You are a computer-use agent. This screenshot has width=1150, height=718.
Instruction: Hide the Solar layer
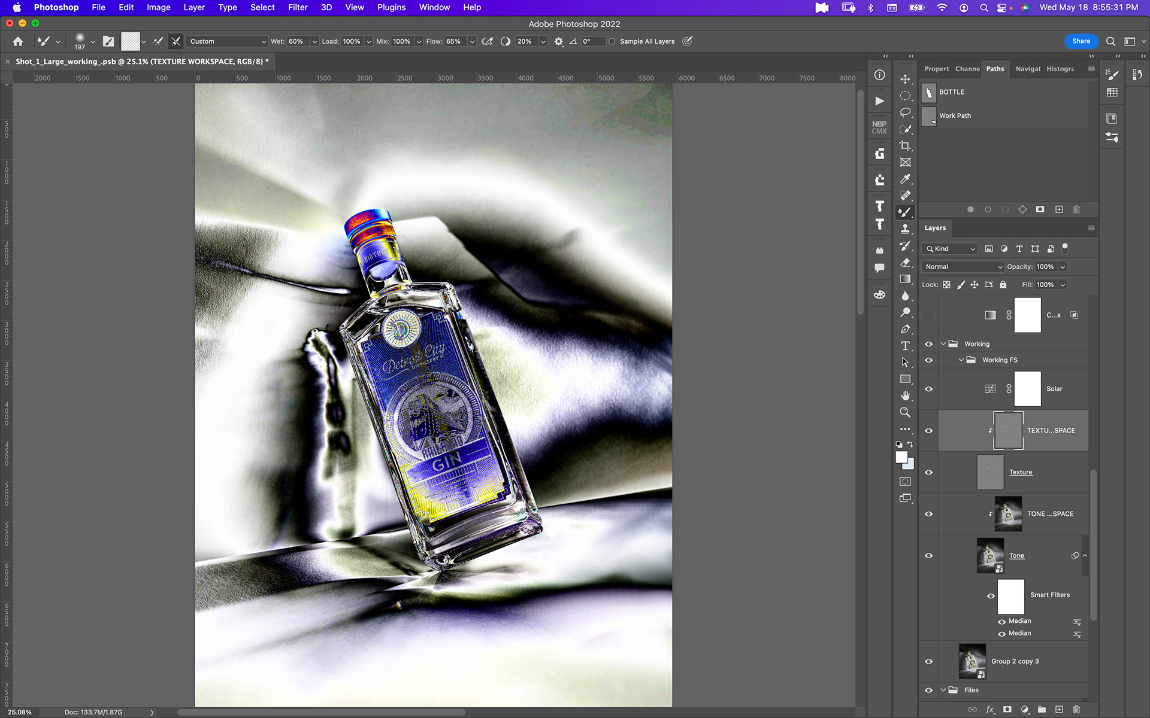[928, 389]
